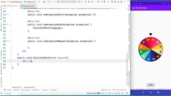Click the cursor position indicator in status bar

pyautogui.click(x=102, y=93)
